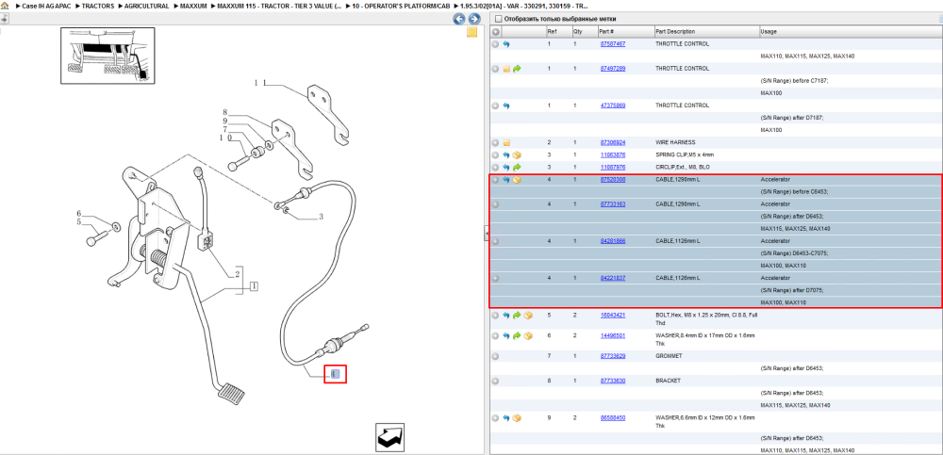Toggle grey select circle for BRACKET row
The image size is (943, 455).
496,382
